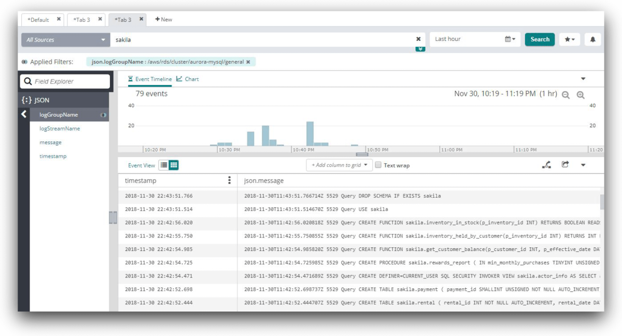Select the logStreamName field
Image resolution: width=622 pixels, height=336 pixels.
pyautogui.click(x=60, y=129)
